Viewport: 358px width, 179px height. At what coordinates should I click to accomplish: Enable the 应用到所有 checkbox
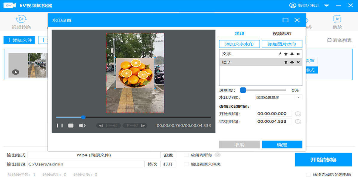click(x=186, y=155)
